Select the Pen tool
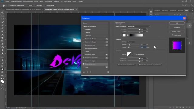 (x=2, y=57)
